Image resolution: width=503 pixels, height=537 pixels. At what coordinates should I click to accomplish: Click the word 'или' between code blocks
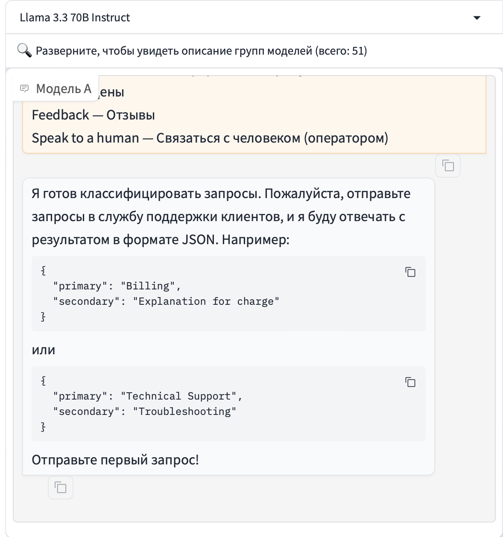[43, 350]
